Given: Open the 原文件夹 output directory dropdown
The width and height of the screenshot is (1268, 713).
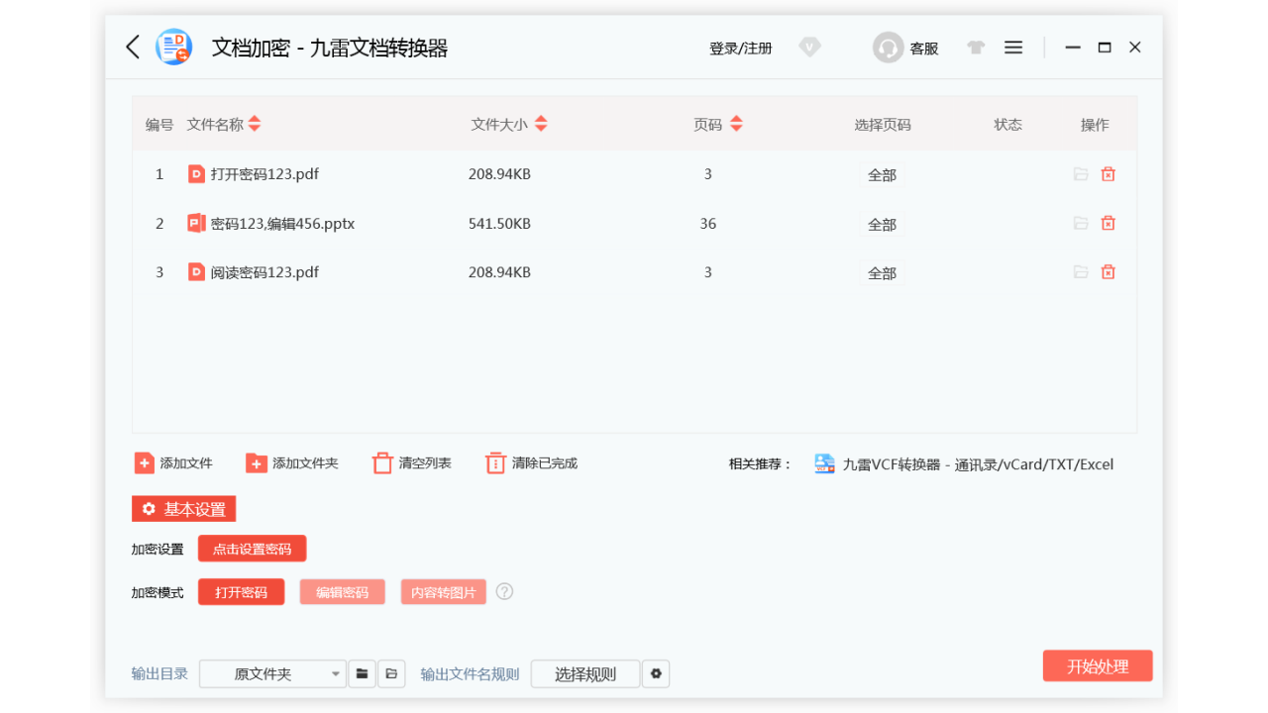Looking at the screenshot, I should tap(272, 673).
